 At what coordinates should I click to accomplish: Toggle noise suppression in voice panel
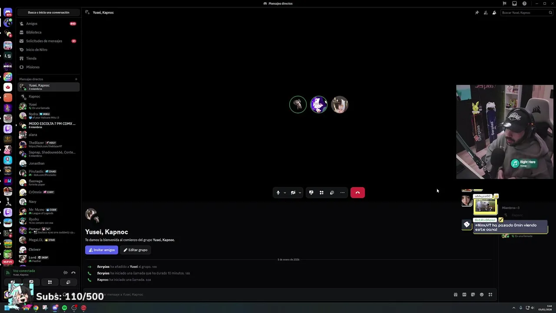(x=66, y=273)
